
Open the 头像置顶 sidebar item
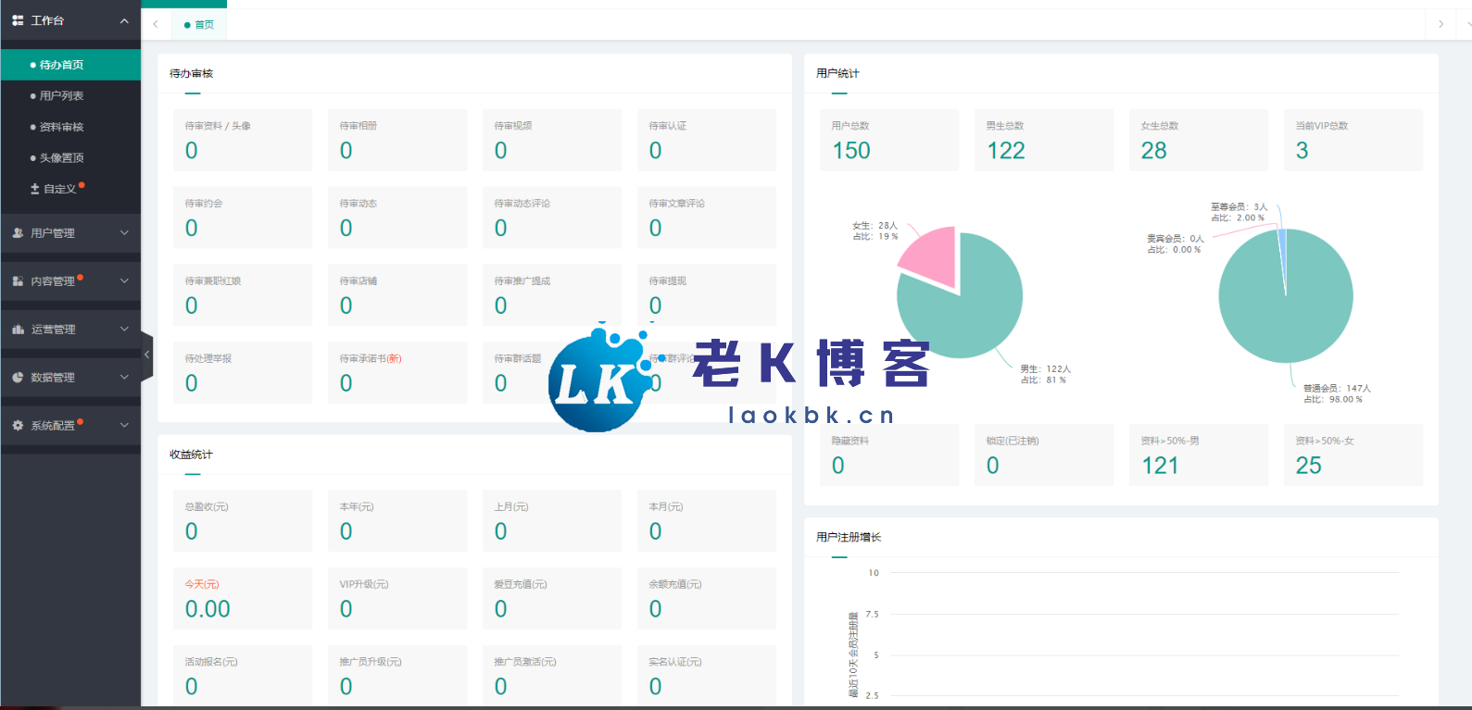pyautogui.click(x=61, y=158)
